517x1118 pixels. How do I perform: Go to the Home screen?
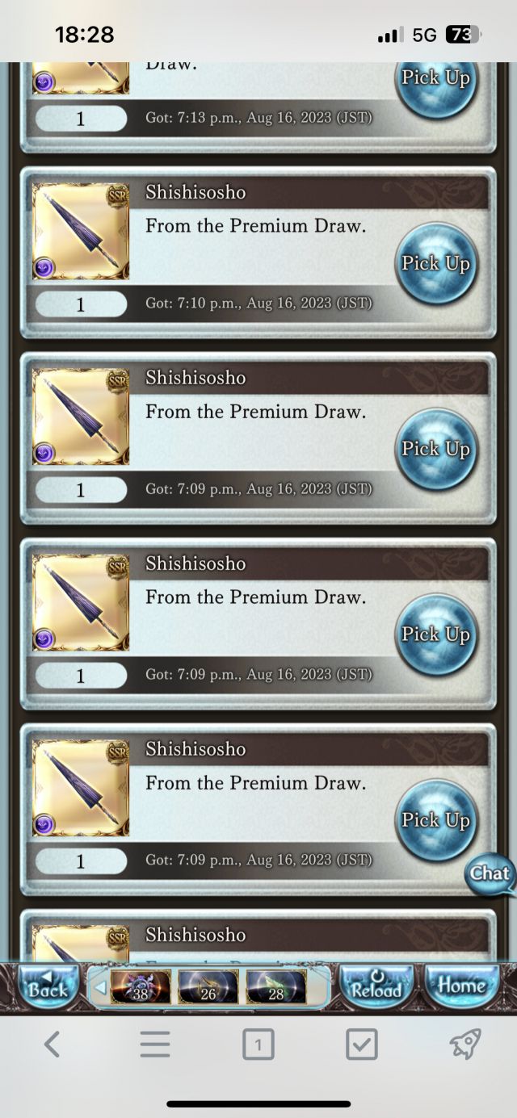pos(461,986)
